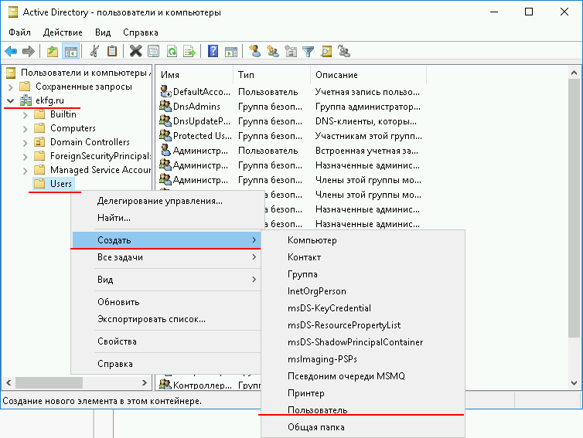Expand the Сохраненные запросы node
Screen dimensions: 583x438
click(x=10, y=87)
